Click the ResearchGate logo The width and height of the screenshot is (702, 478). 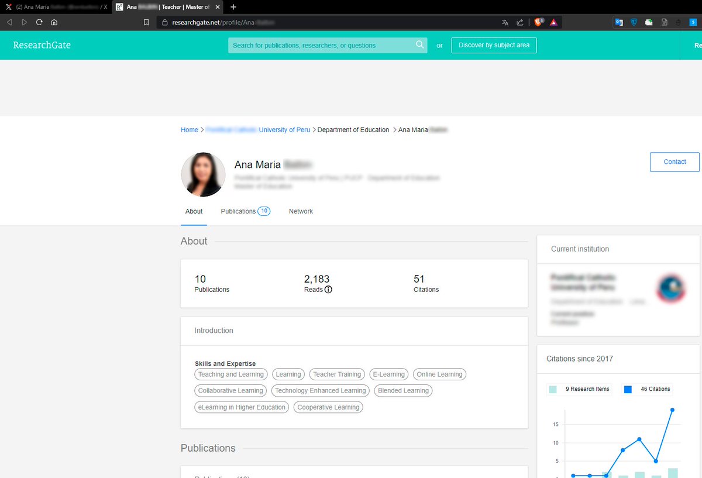[42, 45]
